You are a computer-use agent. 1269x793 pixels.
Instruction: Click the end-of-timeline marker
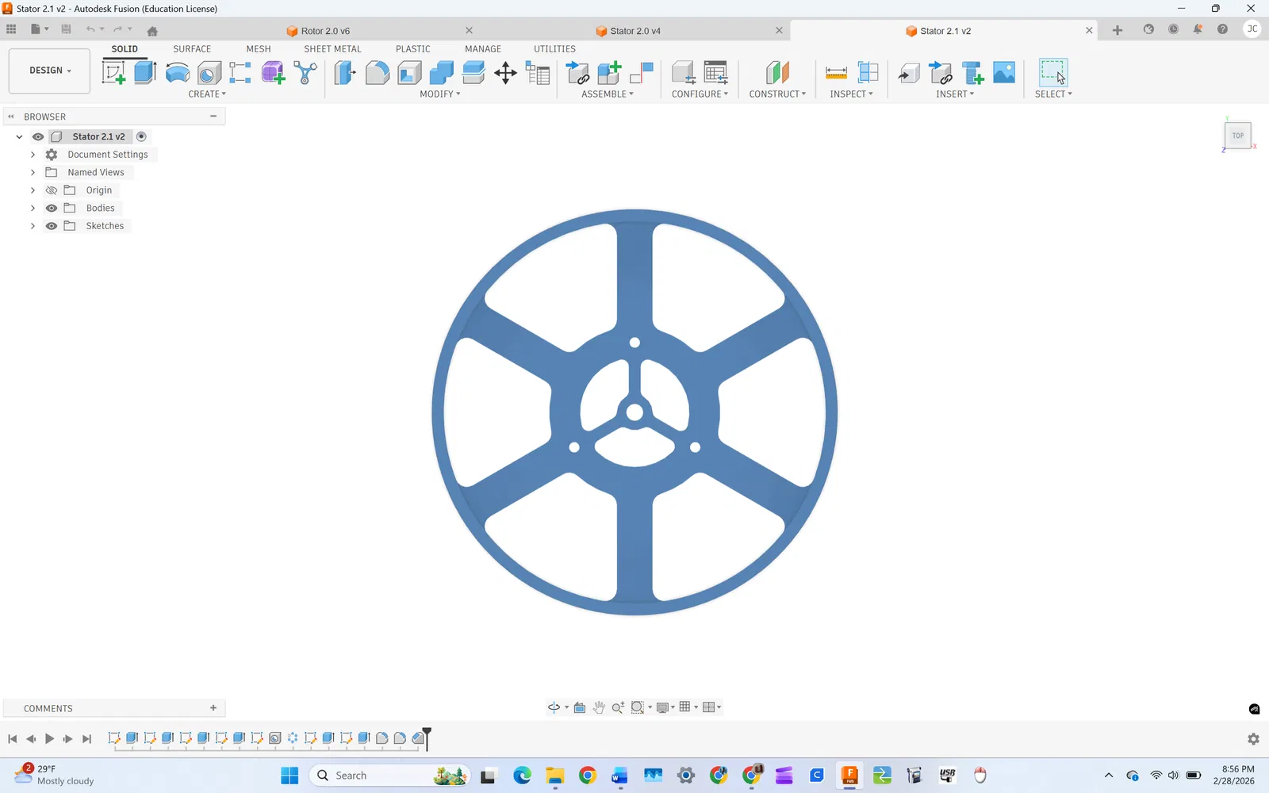click(x=427, y=737)
